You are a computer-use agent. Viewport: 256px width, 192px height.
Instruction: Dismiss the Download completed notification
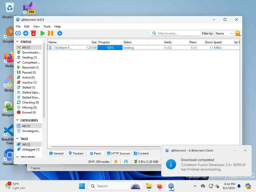(245, 150)
